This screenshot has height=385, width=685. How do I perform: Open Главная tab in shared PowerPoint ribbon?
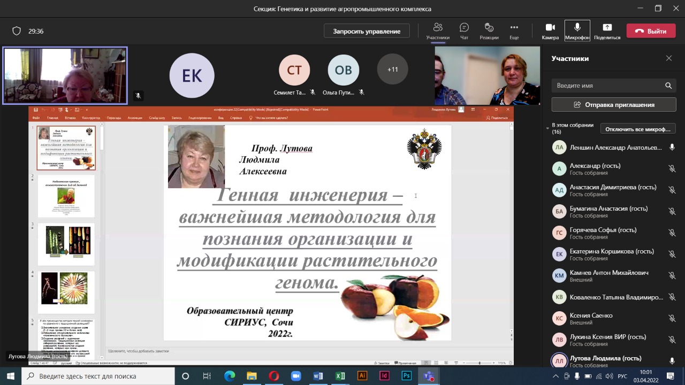pyautogui.click(x=52, y=118)
